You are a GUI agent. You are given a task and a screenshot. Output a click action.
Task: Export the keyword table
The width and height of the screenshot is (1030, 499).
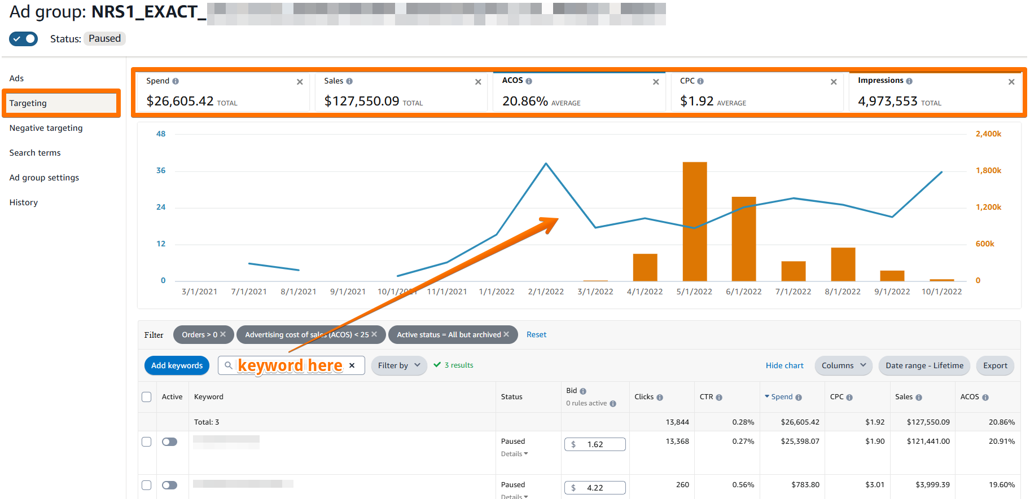(995, 365)
